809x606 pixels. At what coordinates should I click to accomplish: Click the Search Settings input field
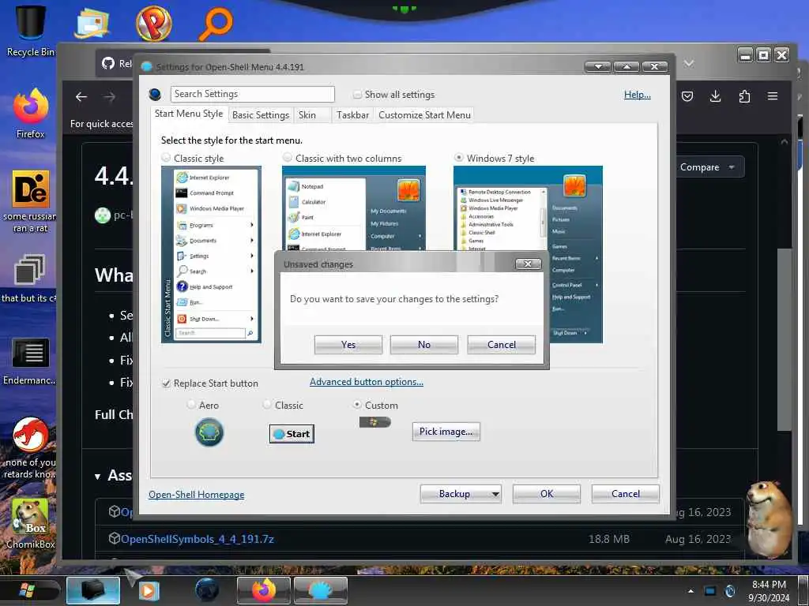pyautogui.click(x=252, y=94)
